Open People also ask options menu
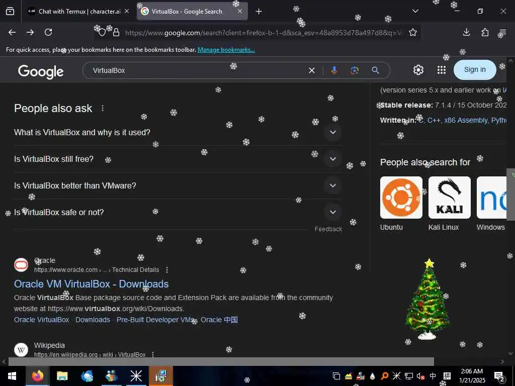The width and height of the screenshot is (515, 386). click(x=103, y=108)
